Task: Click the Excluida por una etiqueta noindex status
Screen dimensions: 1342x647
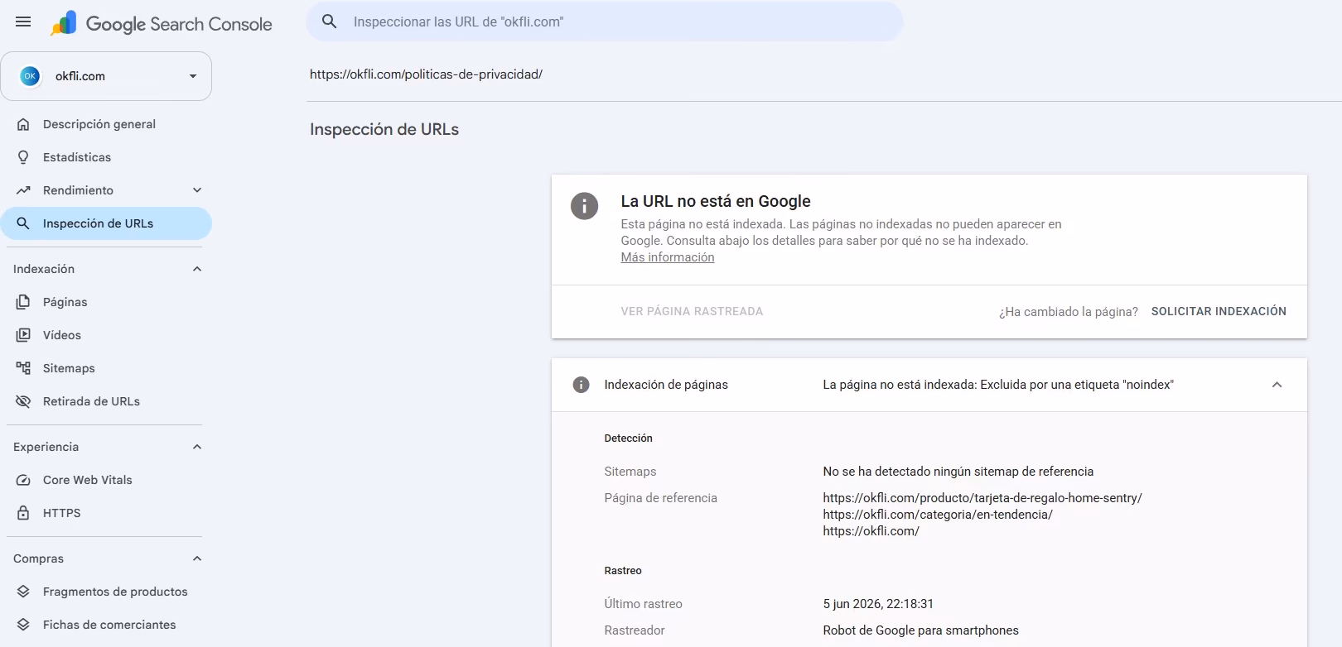Action: pyautogui.click(x=998, y=385)
